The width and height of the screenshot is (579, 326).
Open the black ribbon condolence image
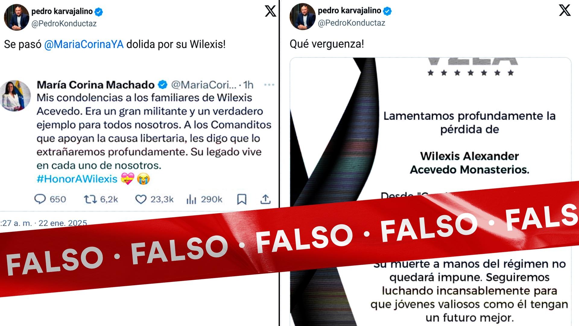(x=431, y=191)
